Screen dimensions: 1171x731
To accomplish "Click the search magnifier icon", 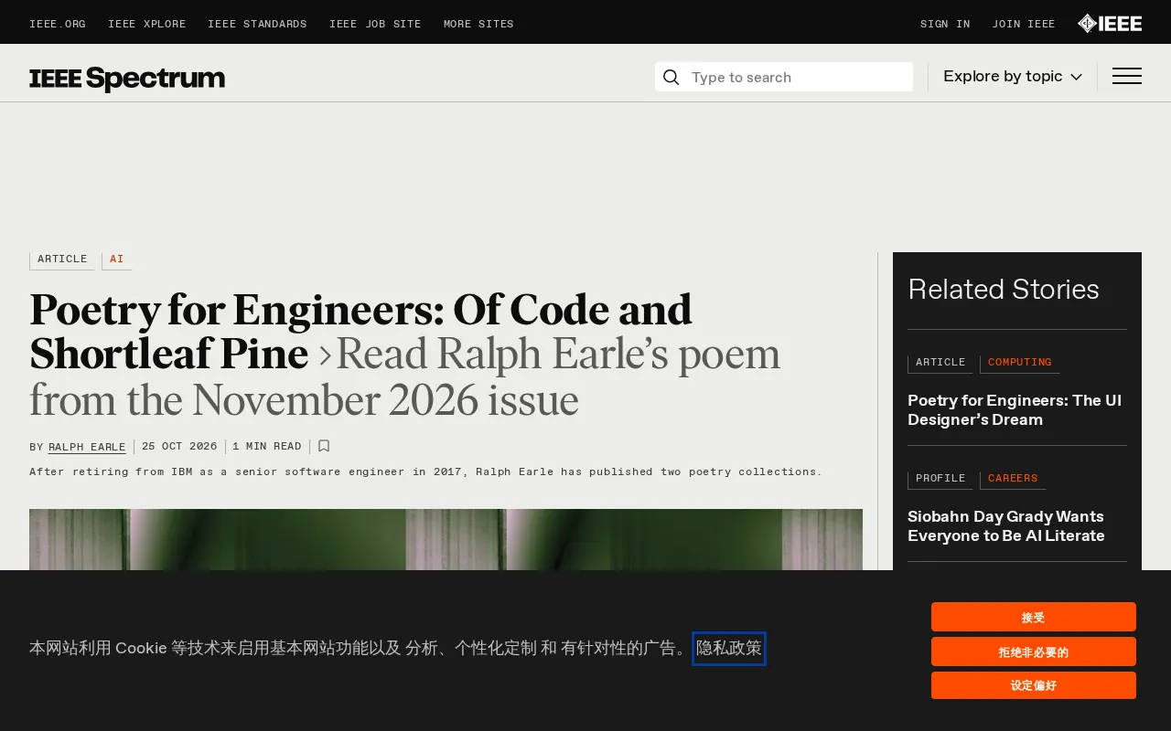I will click(671, 78).
